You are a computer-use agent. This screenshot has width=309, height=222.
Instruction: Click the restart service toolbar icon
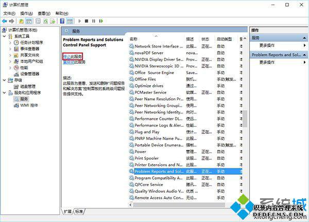coord(101,21)
